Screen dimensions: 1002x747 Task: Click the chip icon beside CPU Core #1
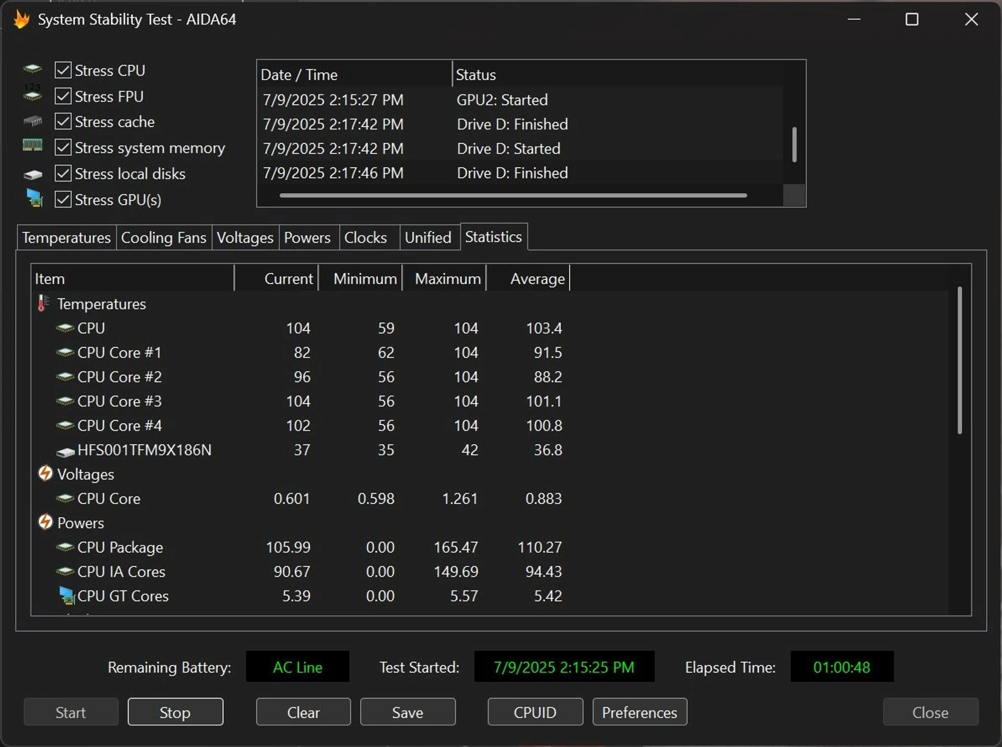pyautogui.click(x=65, y=352)
